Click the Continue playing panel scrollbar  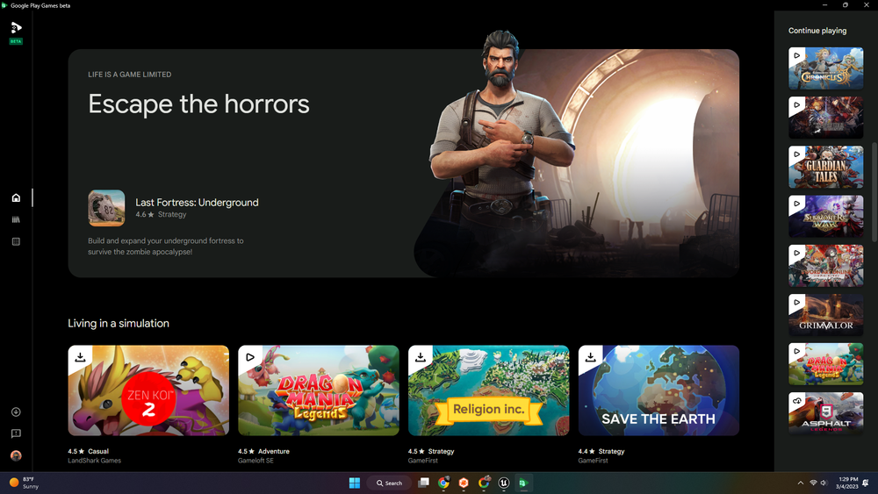874,191
